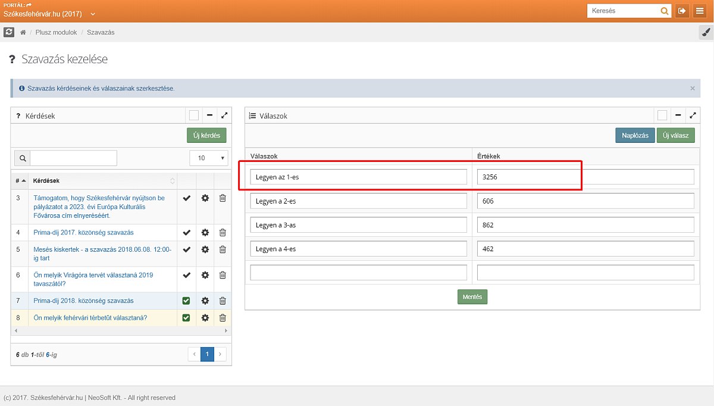This screenshot has width=714, height=406.
Task: Click the Új kérdés button
Action: pyautogui.click(x=206, y=135)
